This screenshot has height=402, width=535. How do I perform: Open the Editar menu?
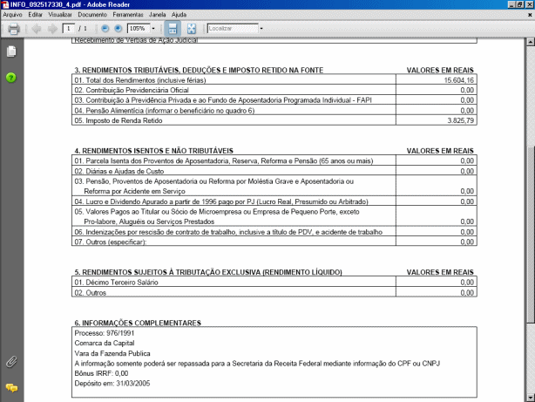[x=36, y=15]
